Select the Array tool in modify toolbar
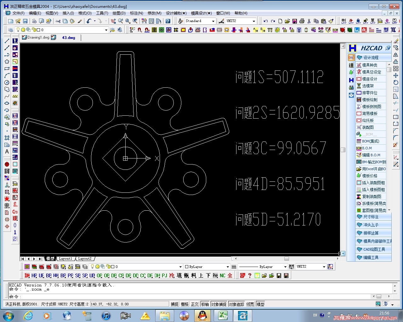Image resolution: width=403 pixels, height=322 pixels. [396, 69]
